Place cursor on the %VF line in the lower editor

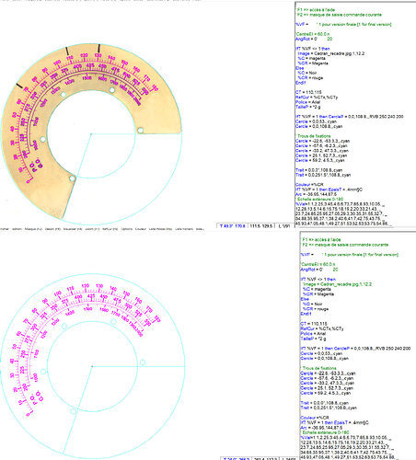coord(350,255)
